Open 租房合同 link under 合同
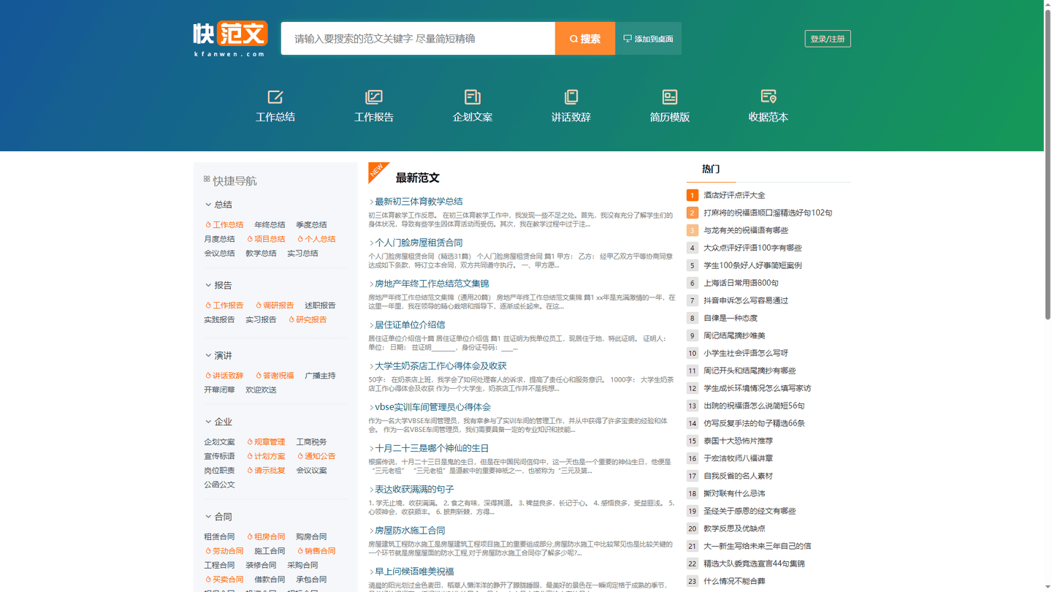The height and width of the screenshot is (592, 1052). pyautogui.click(x=266, y=536)
